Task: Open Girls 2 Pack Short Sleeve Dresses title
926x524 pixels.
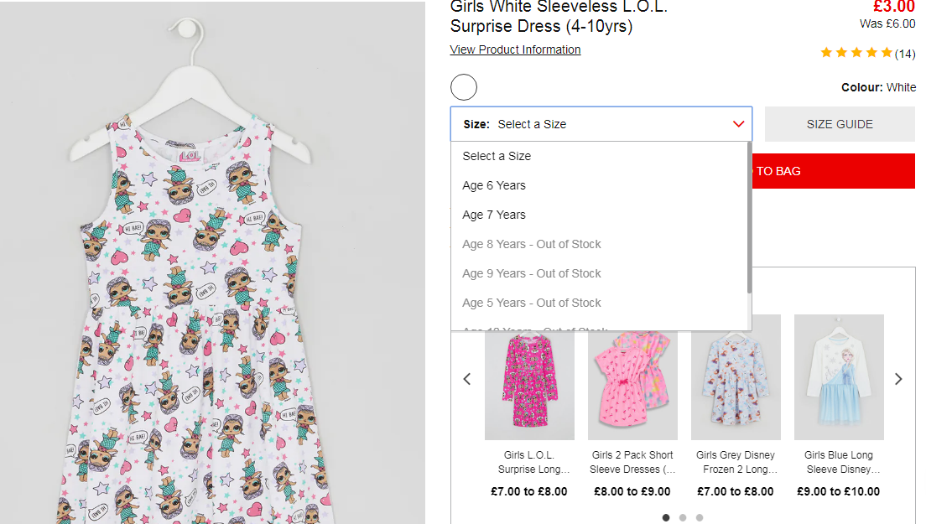Action: (632, 462)
